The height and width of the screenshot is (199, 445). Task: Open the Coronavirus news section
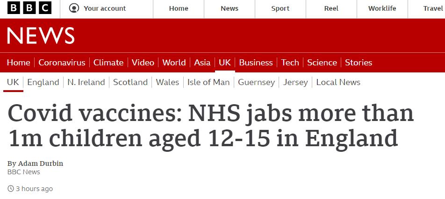tap(62, 63)
